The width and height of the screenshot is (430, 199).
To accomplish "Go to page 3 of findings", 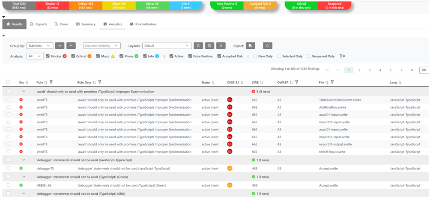I will (370, 70).
